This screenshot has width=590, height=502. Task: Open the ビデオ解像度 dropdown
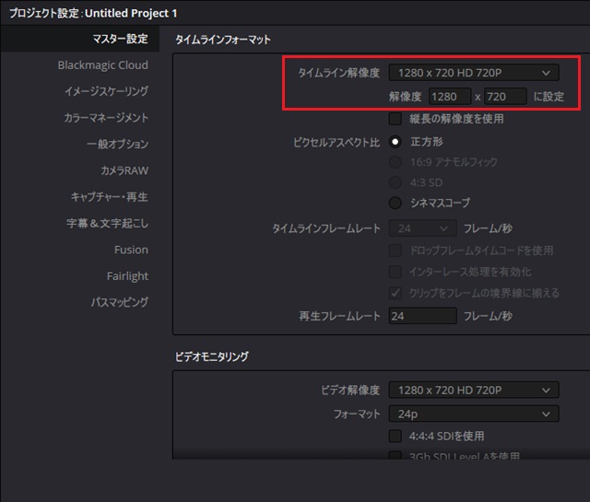[473, 391]
